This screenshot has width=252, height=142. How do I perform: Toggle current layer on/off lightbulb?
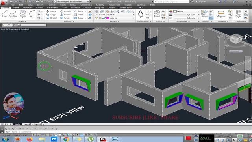(x=96, y=18)
